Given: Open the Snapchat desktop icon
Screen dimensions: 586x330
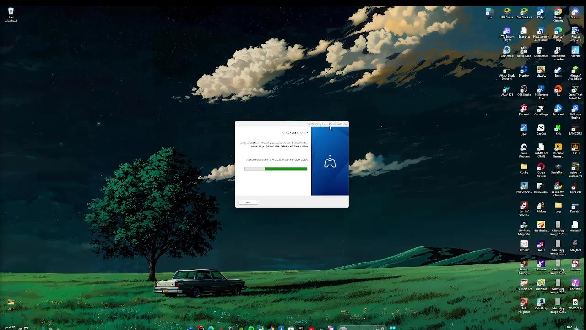Looking at the screenshot, I should pos(524,33).
